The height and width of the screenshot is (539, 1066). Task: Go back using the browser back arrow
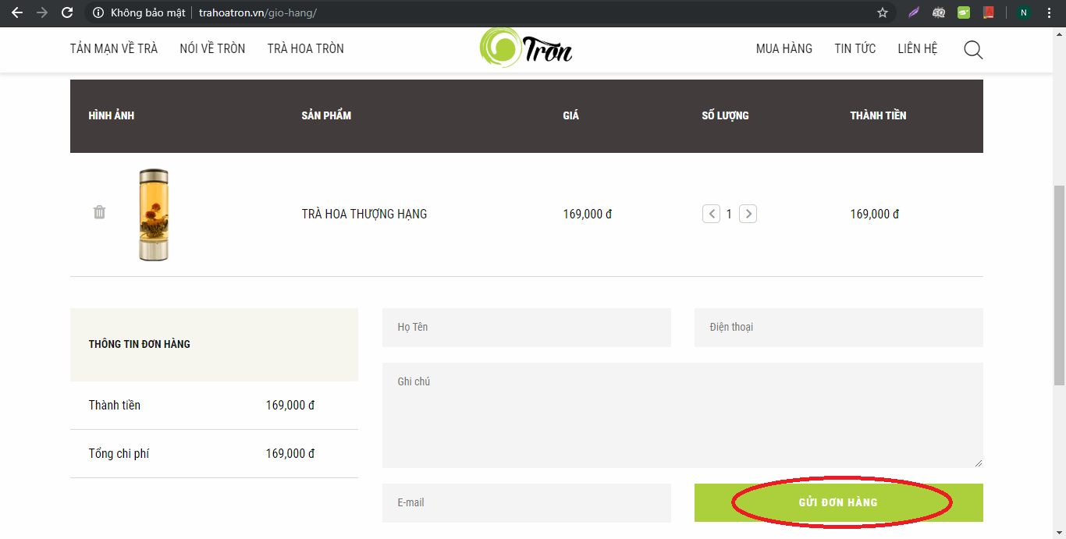(17, 12)
